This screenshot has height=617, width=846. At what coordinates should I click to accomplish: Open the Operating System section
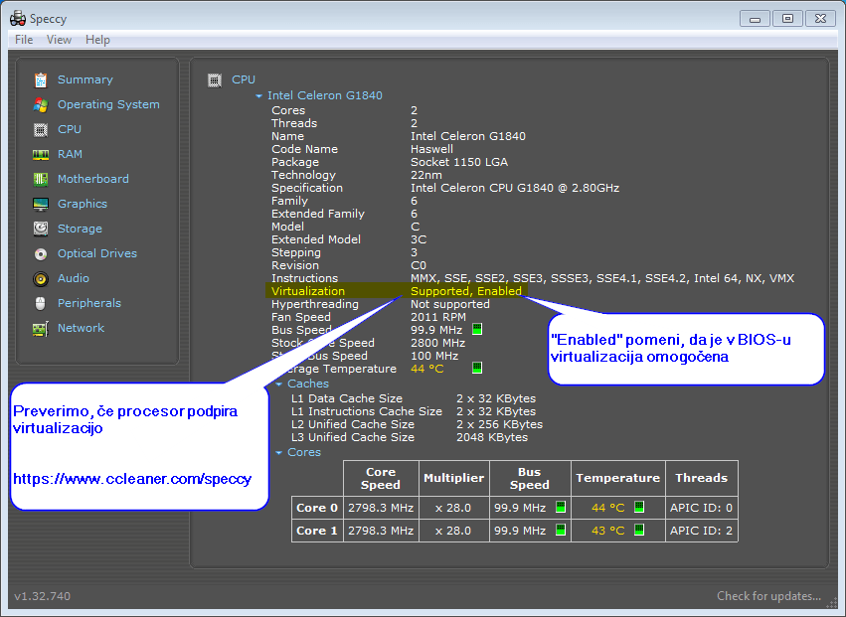coord(108,104)
